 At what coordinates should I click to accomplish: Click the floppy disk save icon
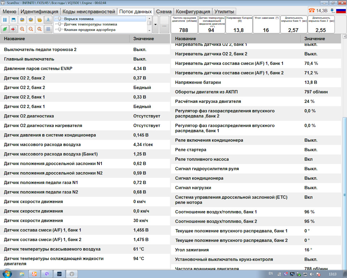[x=13, y=20]
